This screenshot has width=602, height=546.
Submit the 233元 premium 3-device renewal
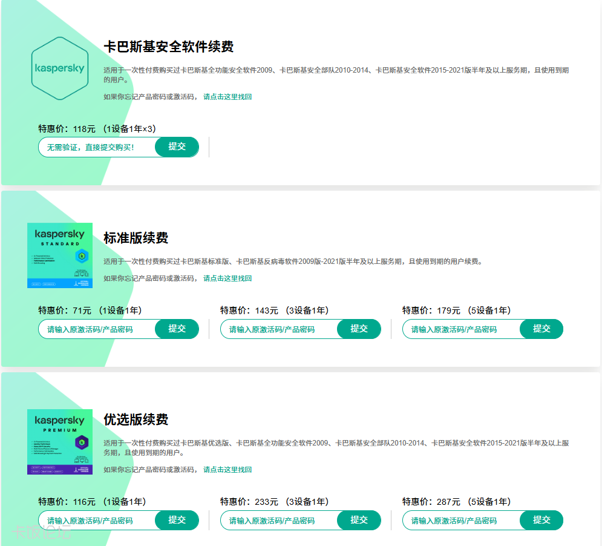359,520
